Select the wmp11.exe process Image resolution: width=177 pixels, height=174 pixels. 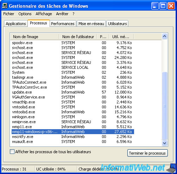click(x=73, y=127)
